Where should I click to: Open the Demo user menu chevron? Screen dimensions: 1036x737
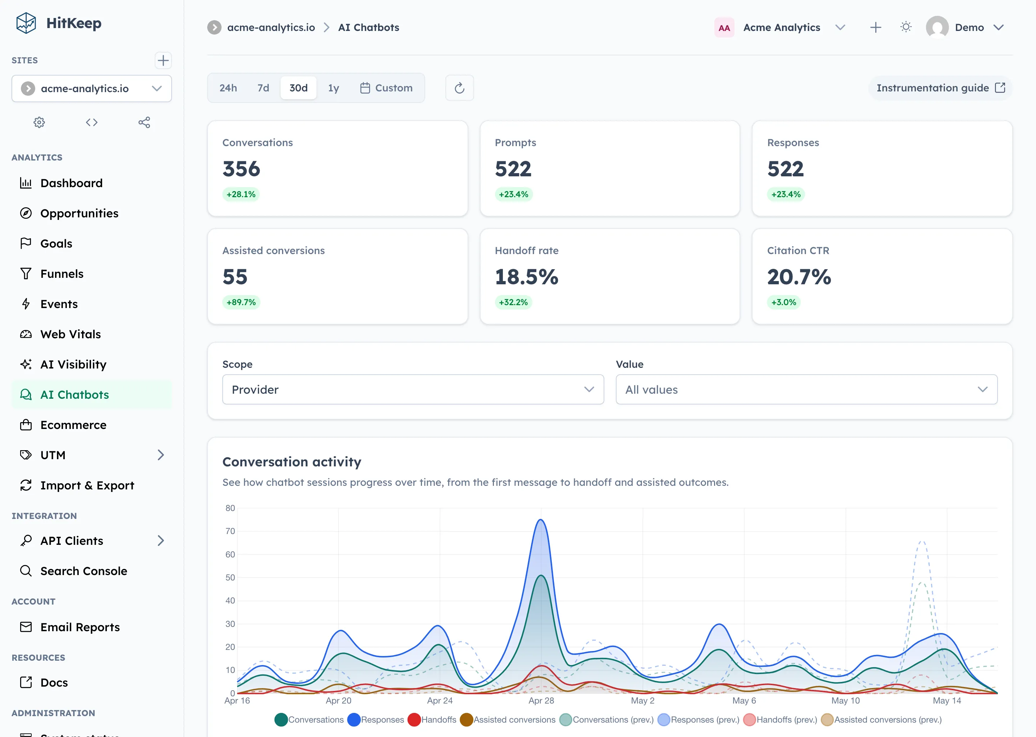point(998,27)
